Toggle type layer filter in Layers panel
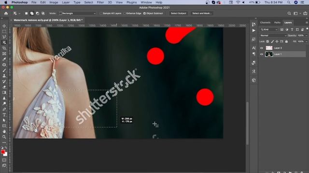Image resolution: width=309 pixels, height=173 pixels. 292,29
